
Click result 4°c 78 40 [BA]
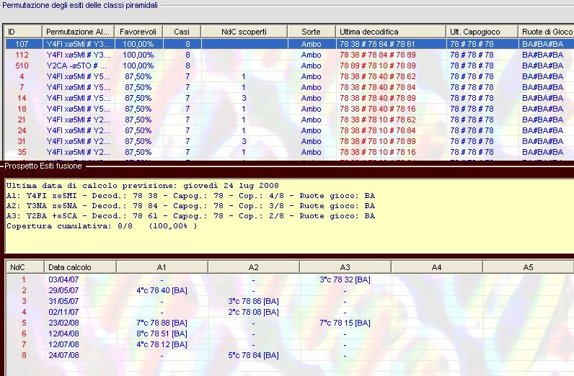click(x=162, y=290)
